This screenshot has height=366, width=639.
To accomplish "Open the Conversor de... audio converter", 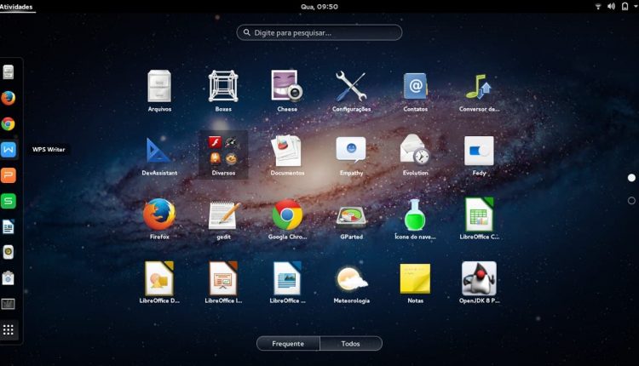I will [479, 86].
